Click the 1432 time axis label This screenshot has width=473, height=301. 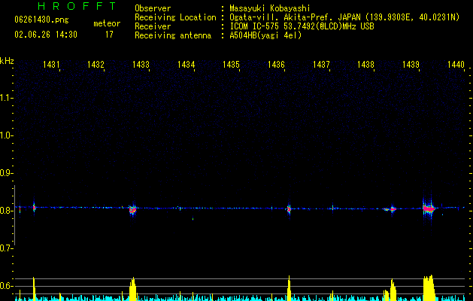point(96,64)
